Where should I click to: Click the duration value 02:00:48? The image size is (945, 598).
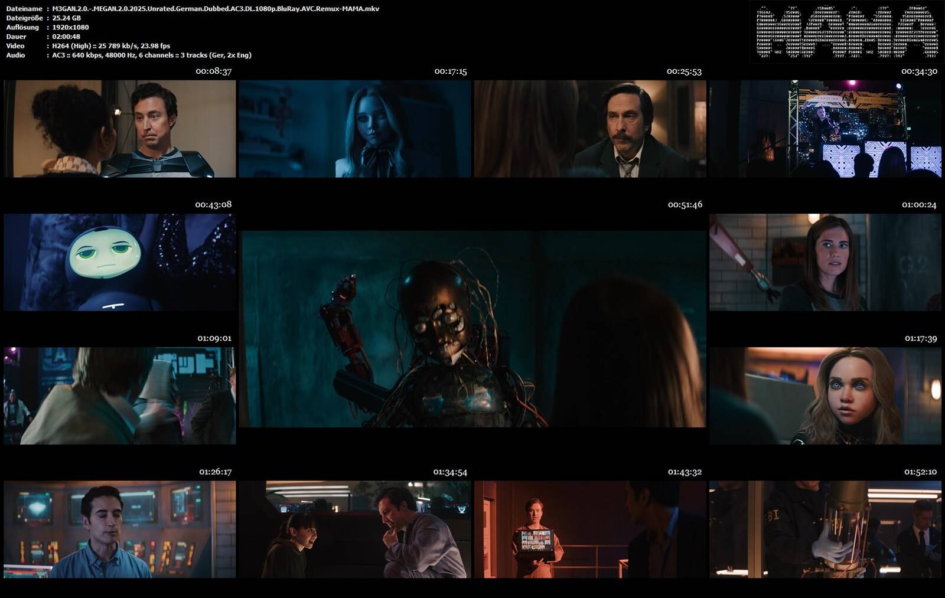66,37
